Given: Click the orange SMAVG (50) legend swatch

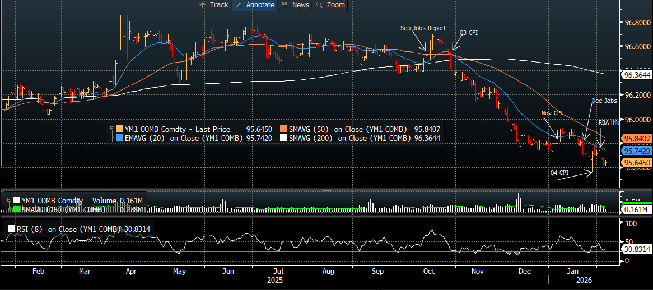Looking at the screenshot, I should pyautogui.click(x=283, y=129).
